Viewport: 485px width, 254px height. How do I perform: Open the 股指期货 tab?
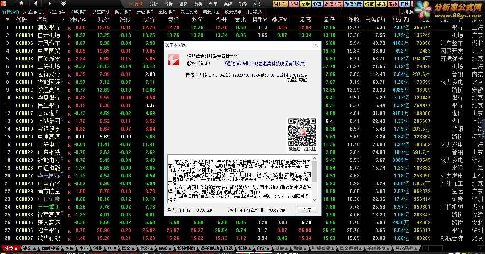pyautogui.click(x=255, y=12)
